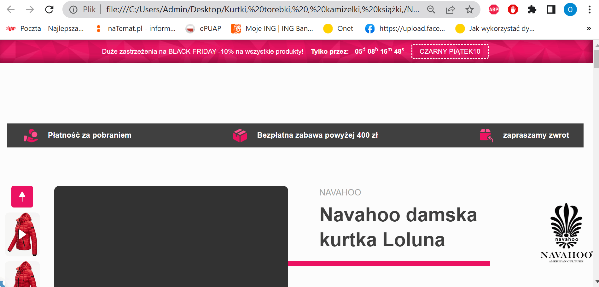Open the zoom control in the address bar
This screenshot has width=599, height=287.
(x=431, y=10)
